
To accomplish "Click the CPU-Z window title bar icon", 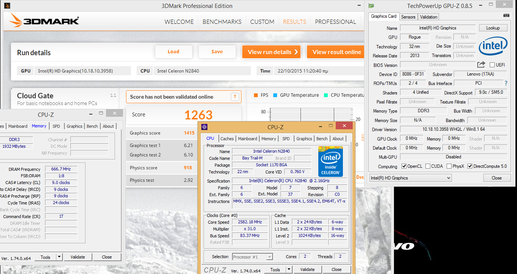I will tap(204, 127).
